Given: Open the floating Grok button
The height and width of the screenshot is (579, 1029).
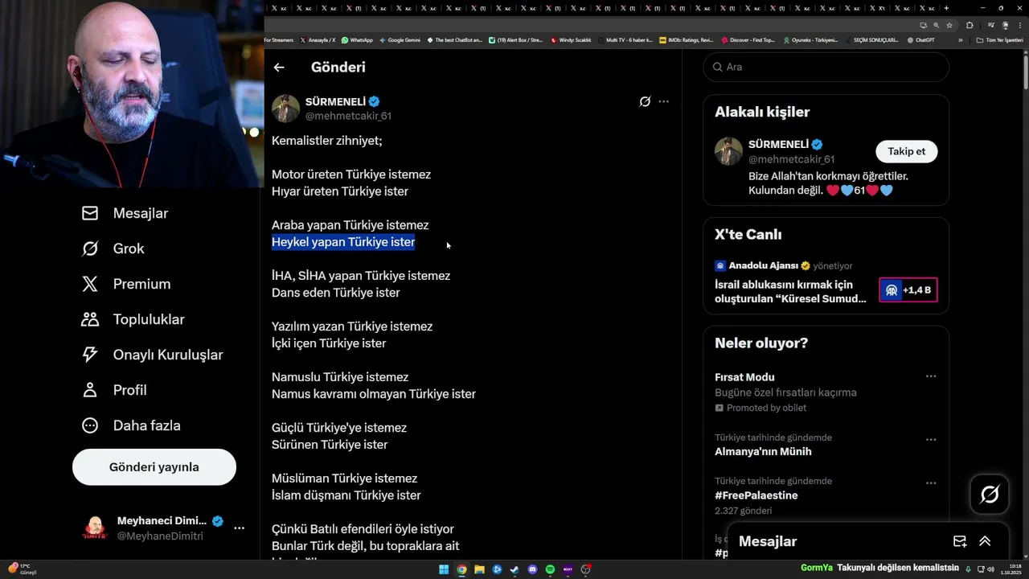Looking at the screenshot, I should click(x=990, y=494).
